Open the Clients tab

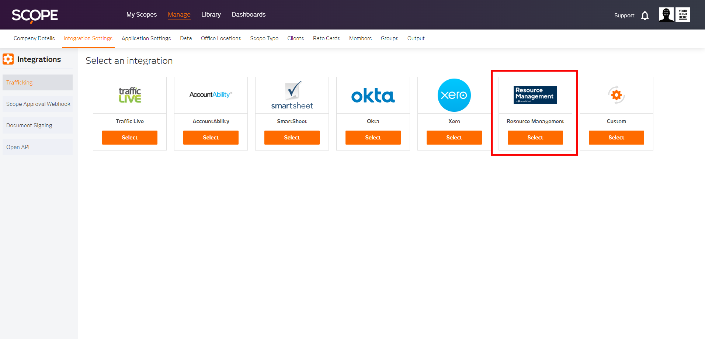296,38
